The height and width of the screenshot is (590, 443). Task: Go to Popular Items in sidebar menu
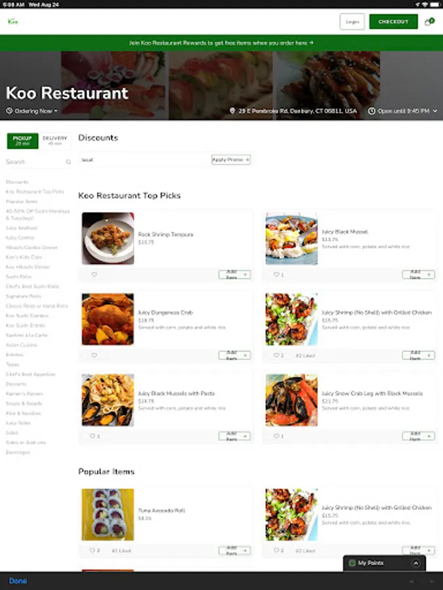point(22,201)
